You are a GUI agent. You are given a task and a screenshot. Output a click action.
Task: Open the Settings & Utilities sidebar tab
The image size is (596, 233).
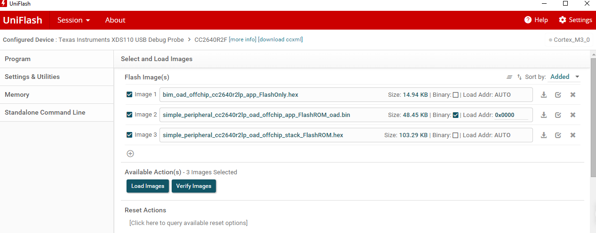tap(56, 77)
